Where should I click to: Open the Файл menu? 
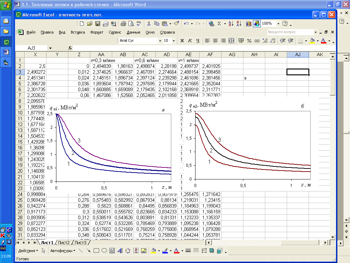[x=31, y=32]
